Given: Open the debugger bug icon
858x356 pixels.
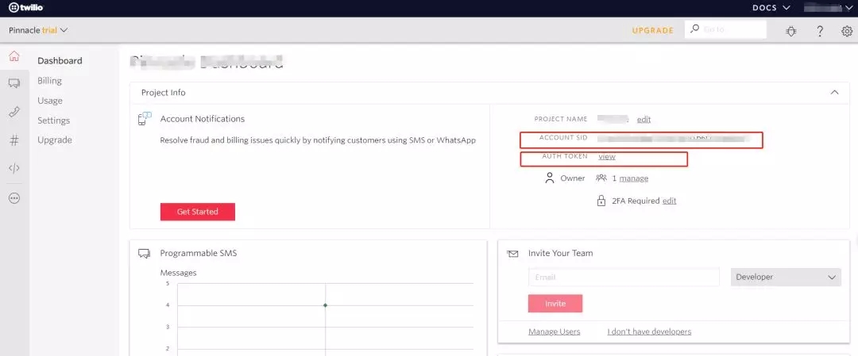Looking at the screenshot, I should click(791, 31).
